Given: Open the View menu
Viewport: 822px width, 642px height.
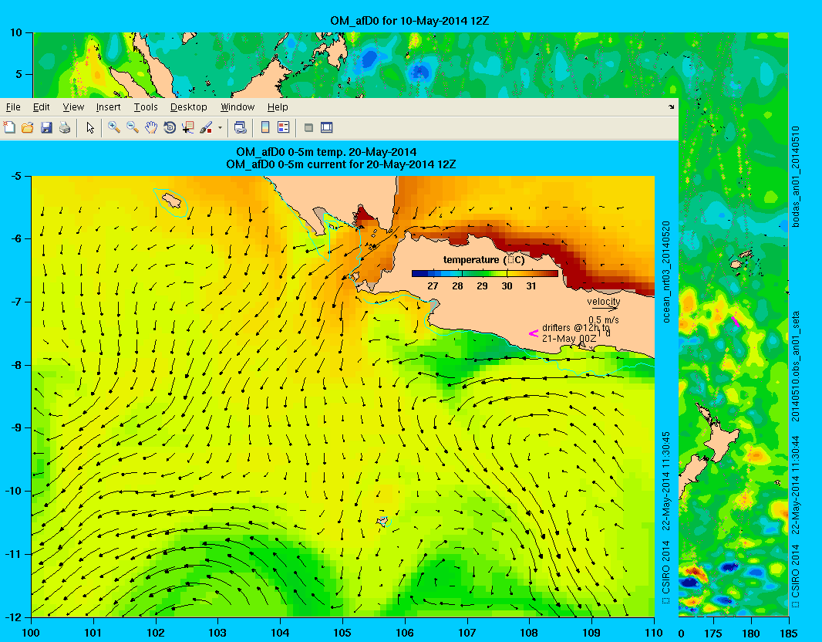Looking at the screenshot, I should (73, 107).
